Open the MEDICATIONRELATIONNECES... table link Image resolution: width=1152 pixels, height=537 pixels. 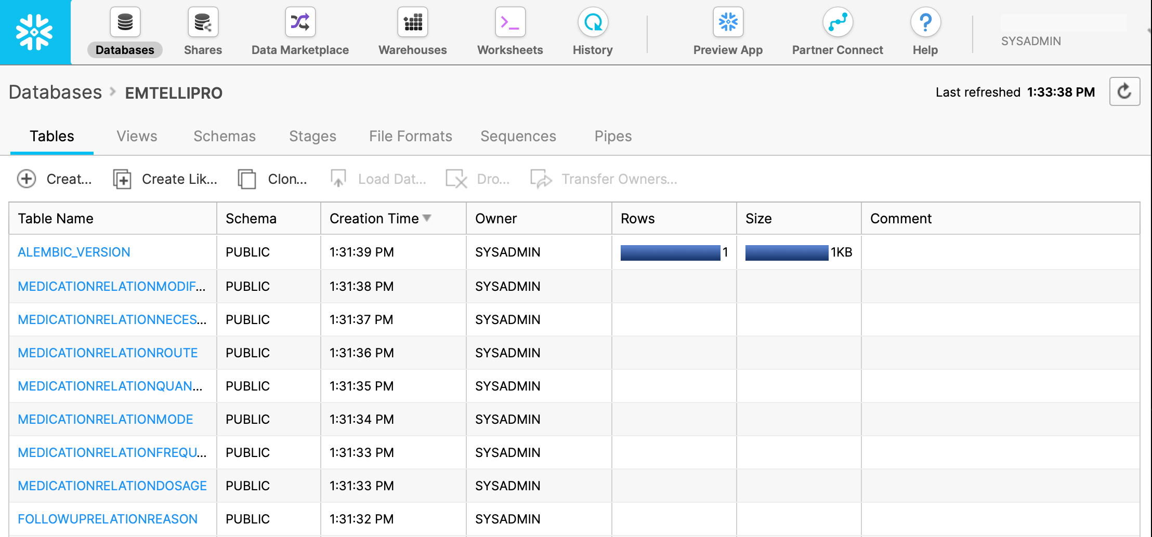pos(112,319)
